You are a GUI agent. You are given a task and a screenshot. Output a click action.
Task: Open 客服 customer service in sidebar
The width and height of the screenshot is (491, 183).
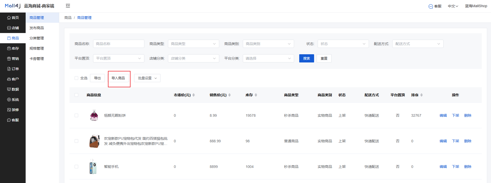13,120
